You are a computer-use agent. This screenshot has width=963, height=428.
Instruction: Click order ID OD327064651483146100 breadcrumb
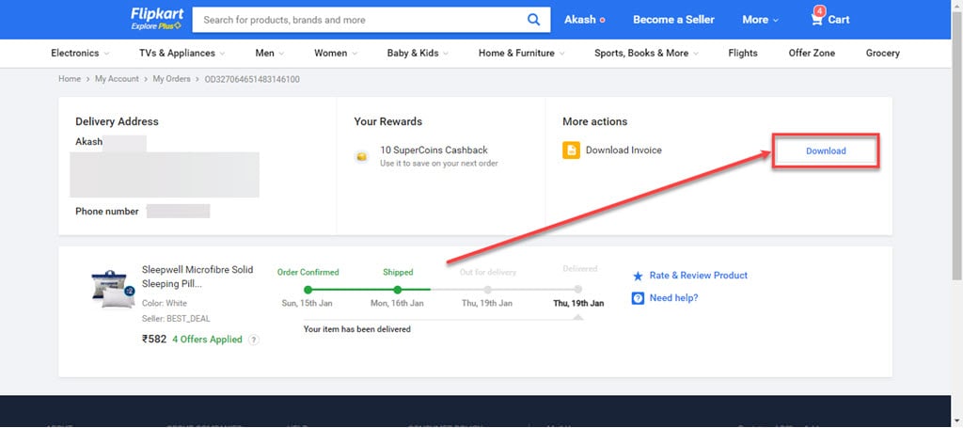click(x=252, y=79)
